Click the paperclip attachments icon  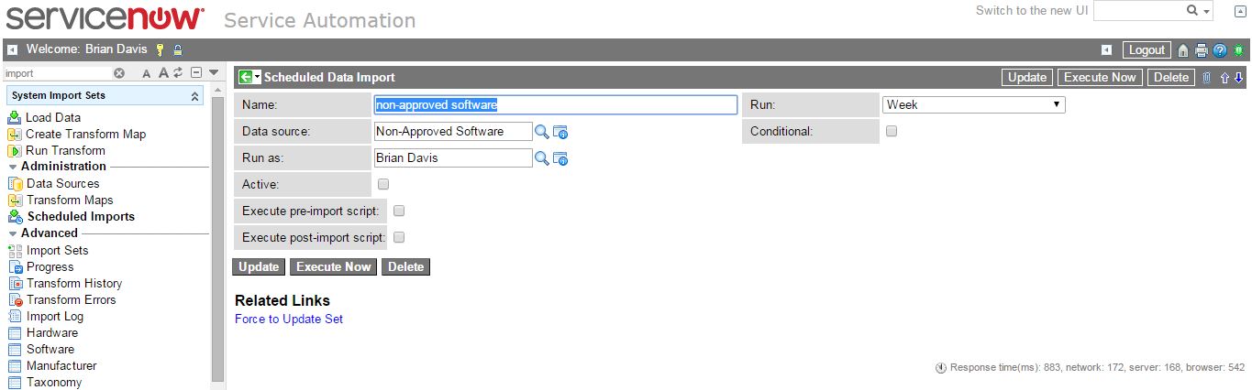pyautogui.click(x=1206, y=78)
